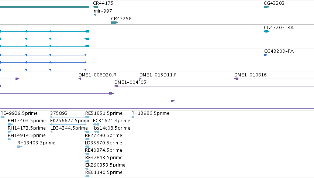Select the mir-997 small arrow feature
This screenshot has height=178, width=314.
(94, 15)
